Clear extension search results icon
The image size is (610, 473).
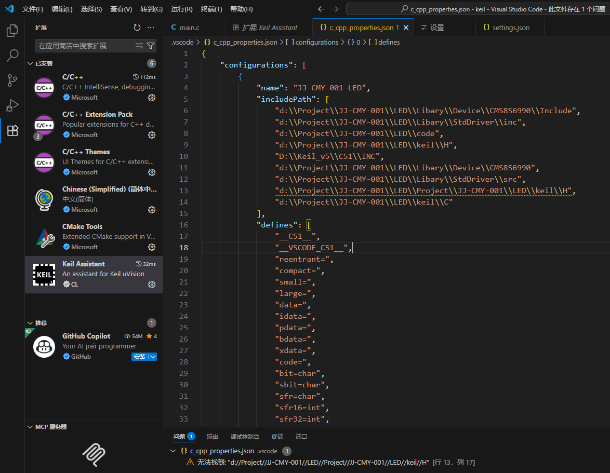pos(139,46)
